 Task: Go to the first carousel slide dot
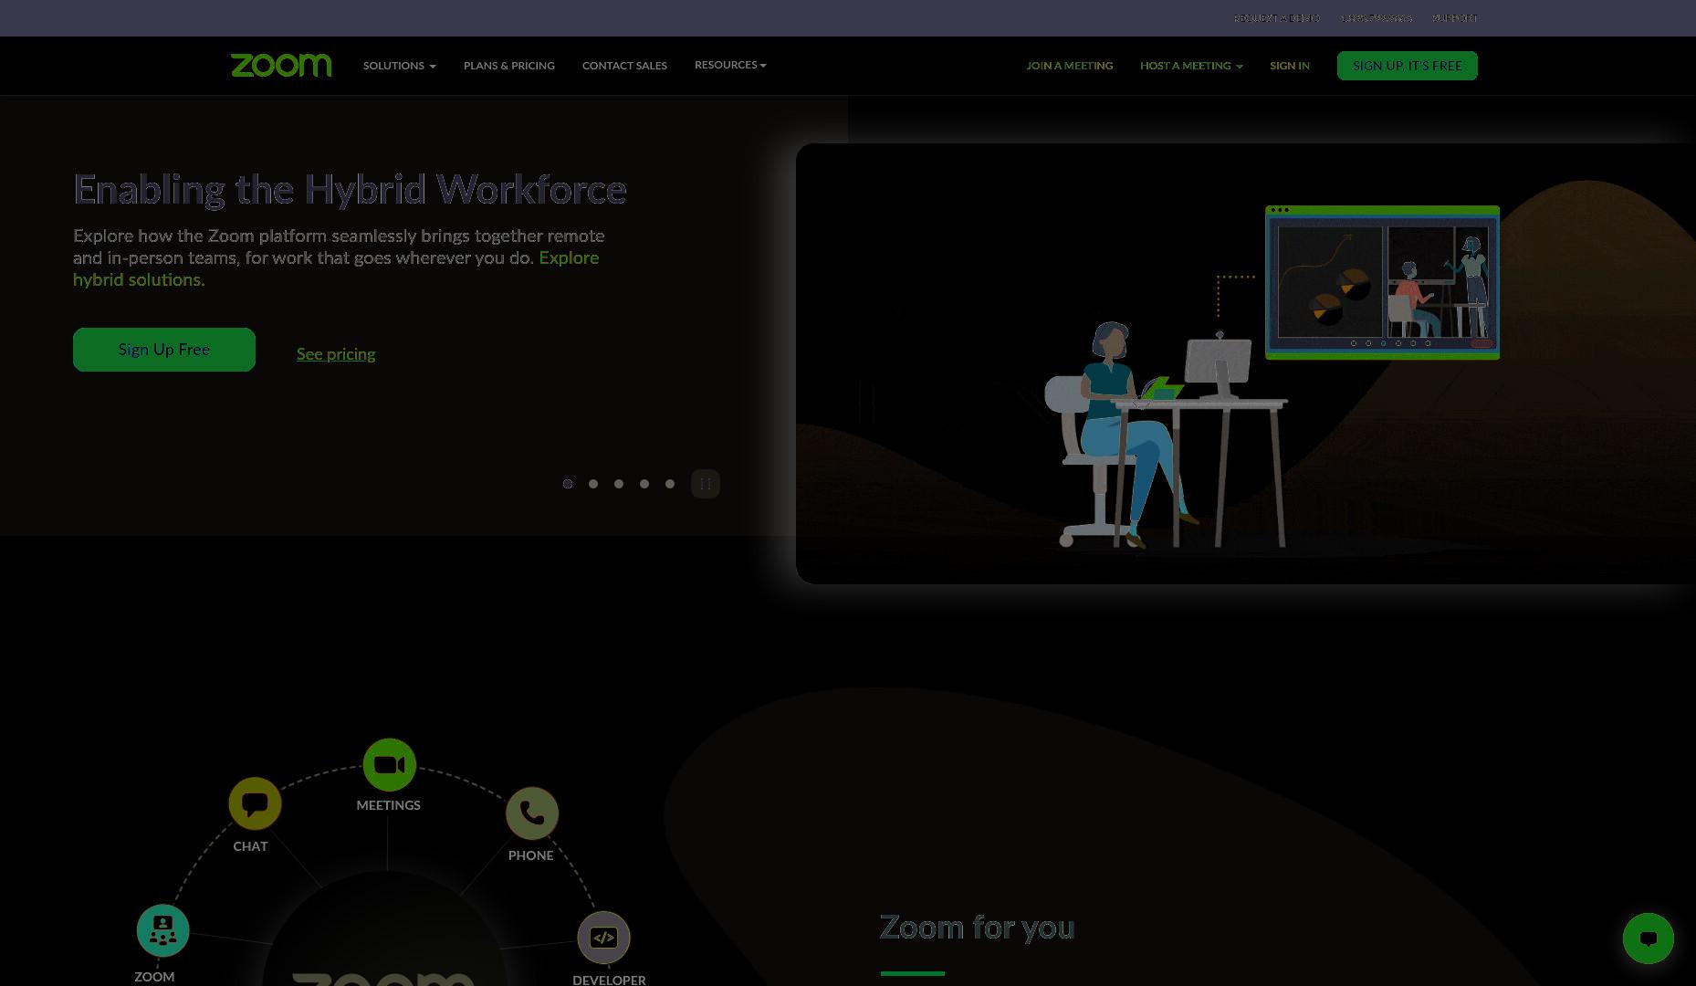pyautogui.click(x=568, y=484)
